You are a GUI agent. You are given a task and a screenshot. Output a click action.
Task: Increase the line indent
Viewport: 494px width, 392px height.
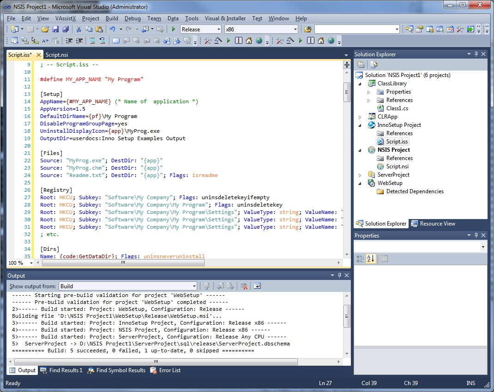[x=79, y=41]
